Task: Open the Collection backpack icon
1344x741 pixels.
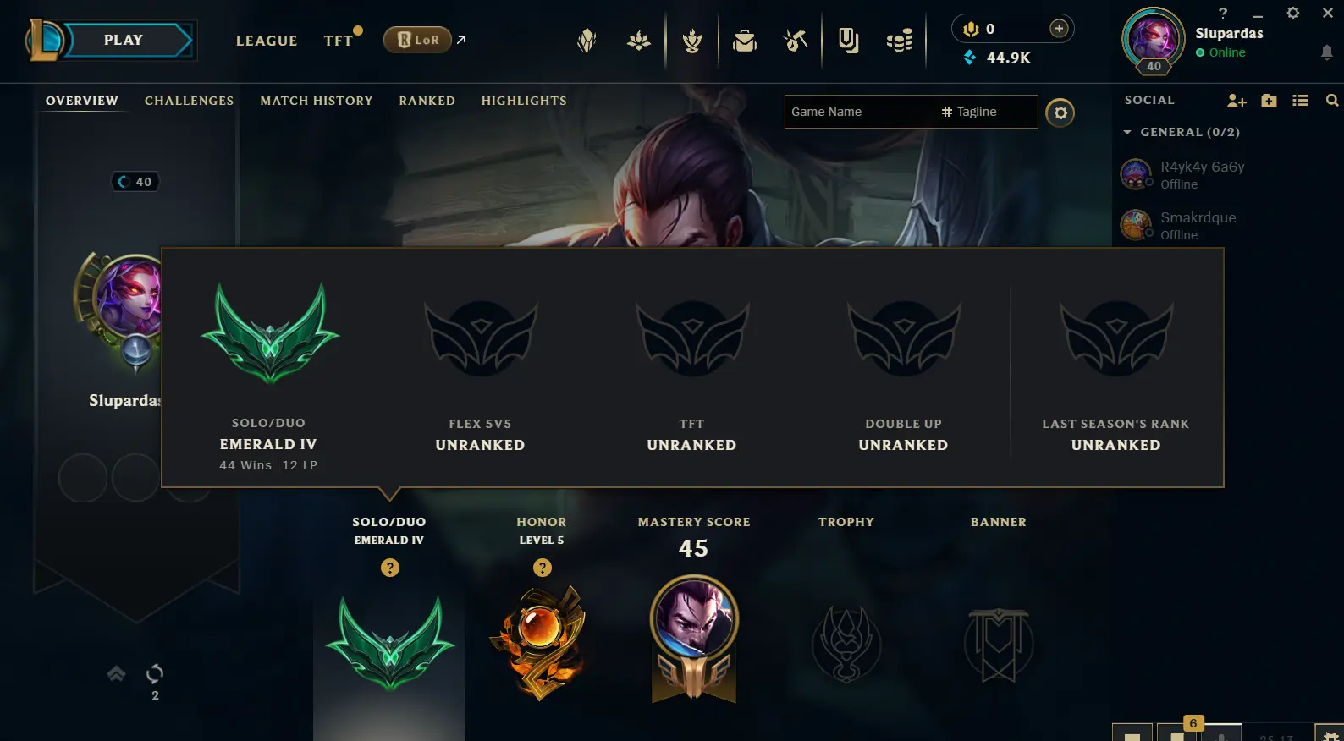Action: 745,40
